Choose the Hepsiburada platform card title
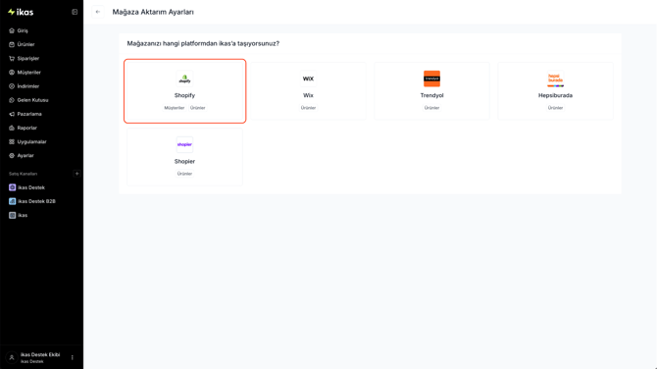The image size is (657, 369). coord(555,95)
